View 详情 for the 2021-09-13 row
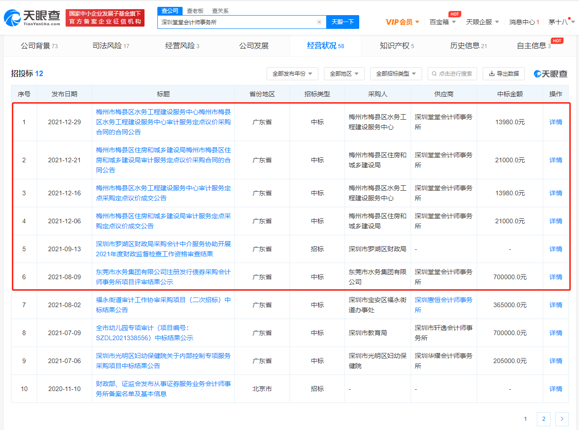579x430 pixels. click(556, 249)
